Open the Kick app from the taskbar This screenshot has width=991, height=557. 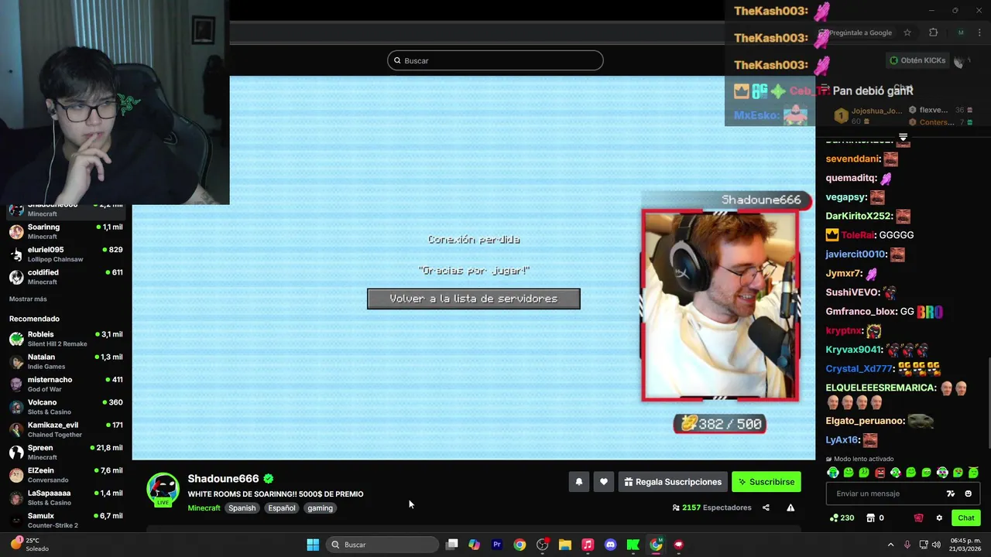pyautogui.click(x=633, y=545)
